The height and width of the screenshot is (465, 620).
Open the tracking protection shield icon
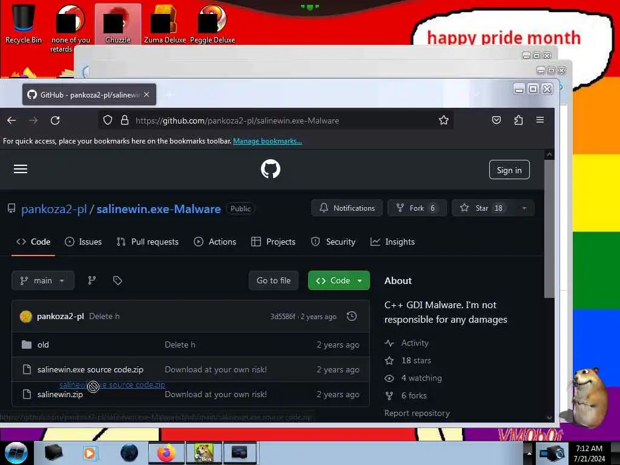pos(108,120)
